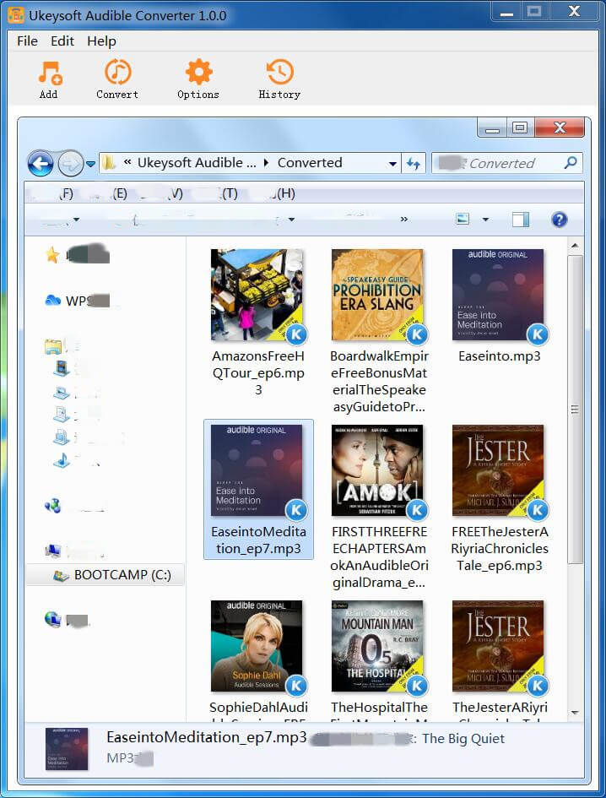Select BOOTCAMP (C:) drive
This screenshot has width=606, height=798.
[106, 575]
